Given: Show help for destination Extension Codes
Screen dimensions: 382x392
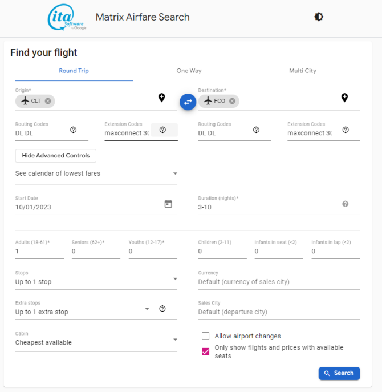Looking at the screenshot, I should (x=346, y=130).
